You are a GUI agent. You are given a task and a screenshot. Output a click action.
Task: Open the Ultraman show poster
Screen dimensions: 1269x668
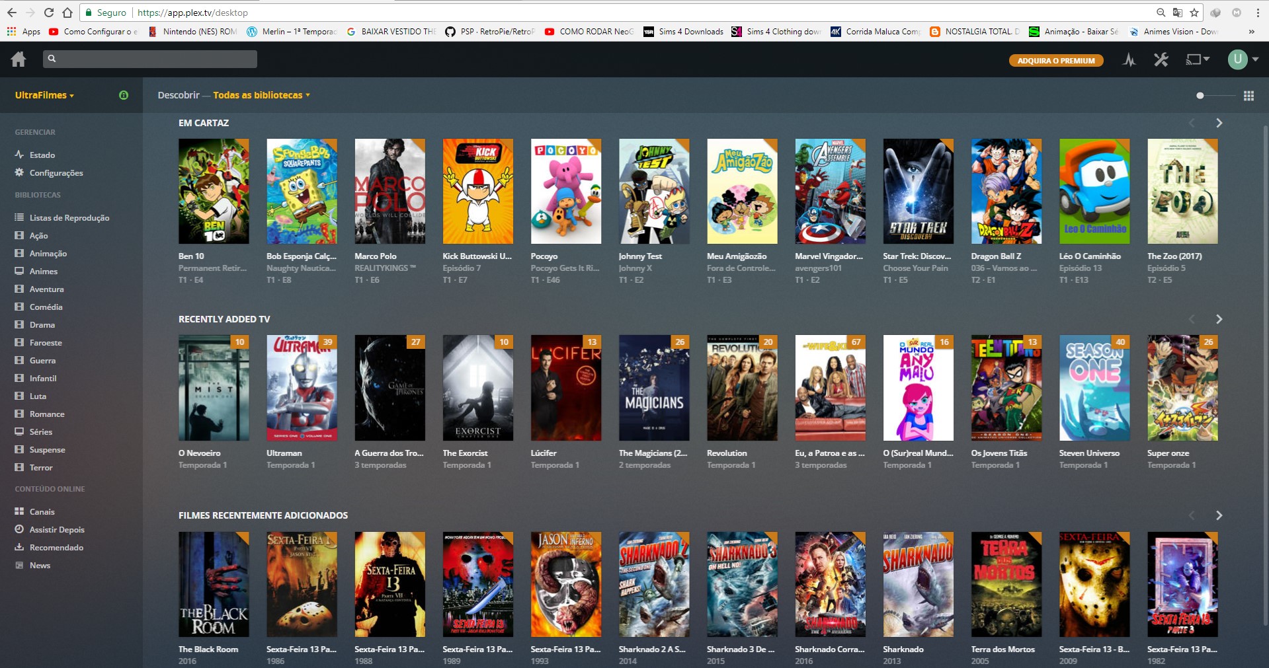302,388
